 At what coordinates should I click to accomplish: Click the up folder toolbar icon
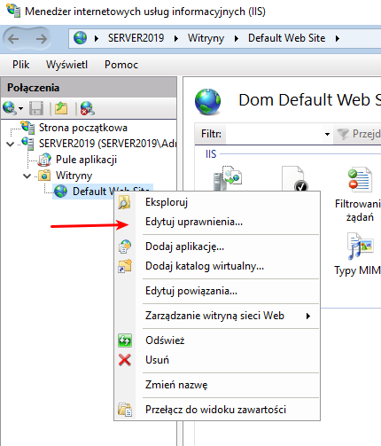pos(61,108)
